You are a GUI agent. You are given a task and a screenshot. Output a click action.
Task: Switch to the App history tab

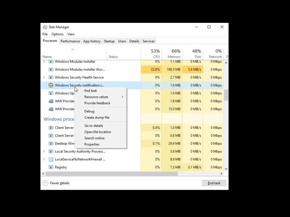(92, 41)
